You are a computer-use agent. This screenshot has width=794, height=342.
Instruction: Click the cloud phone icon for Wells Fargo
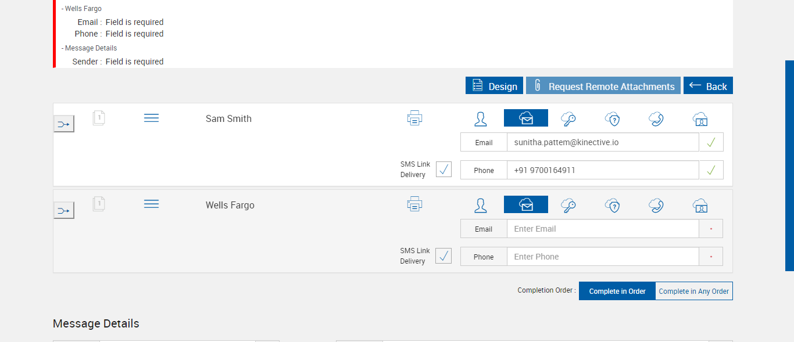(656, 205)
